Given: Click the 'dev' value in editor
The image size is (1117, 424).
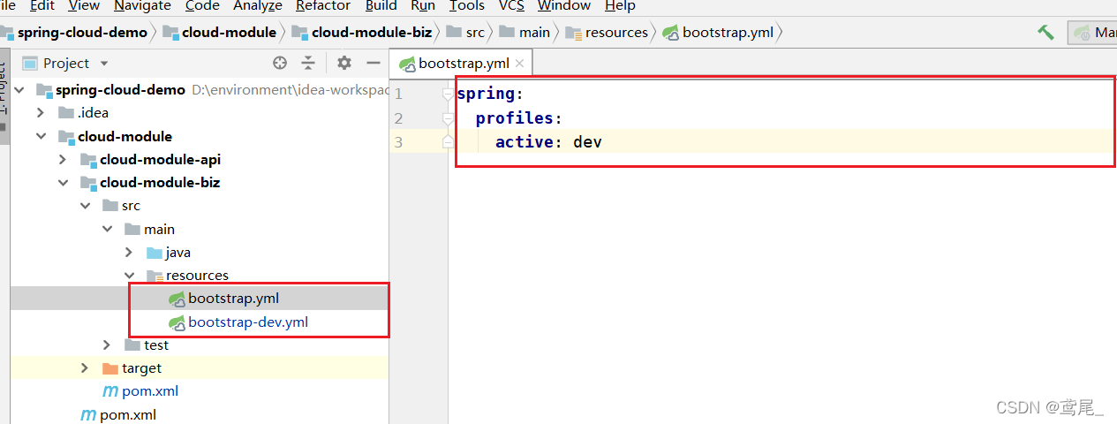Looking at the screenshot, I should 587,141.
